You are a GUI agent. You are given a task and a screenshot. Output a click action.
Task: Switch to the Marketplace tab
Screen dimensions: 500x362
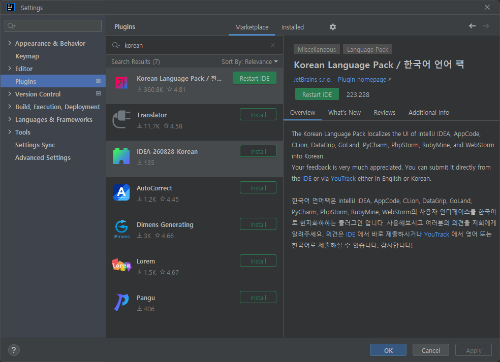(x=252, y=27)
